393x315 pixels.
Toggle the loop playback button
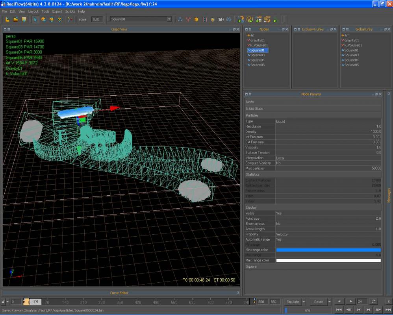pyautogui.click(x=374, y=302)
